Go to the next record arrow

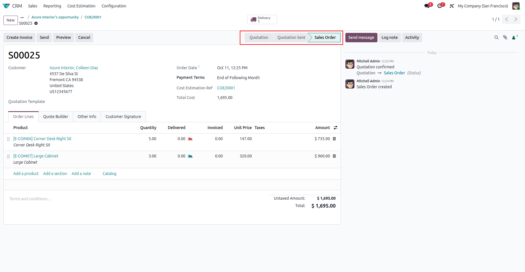[516, 19]
